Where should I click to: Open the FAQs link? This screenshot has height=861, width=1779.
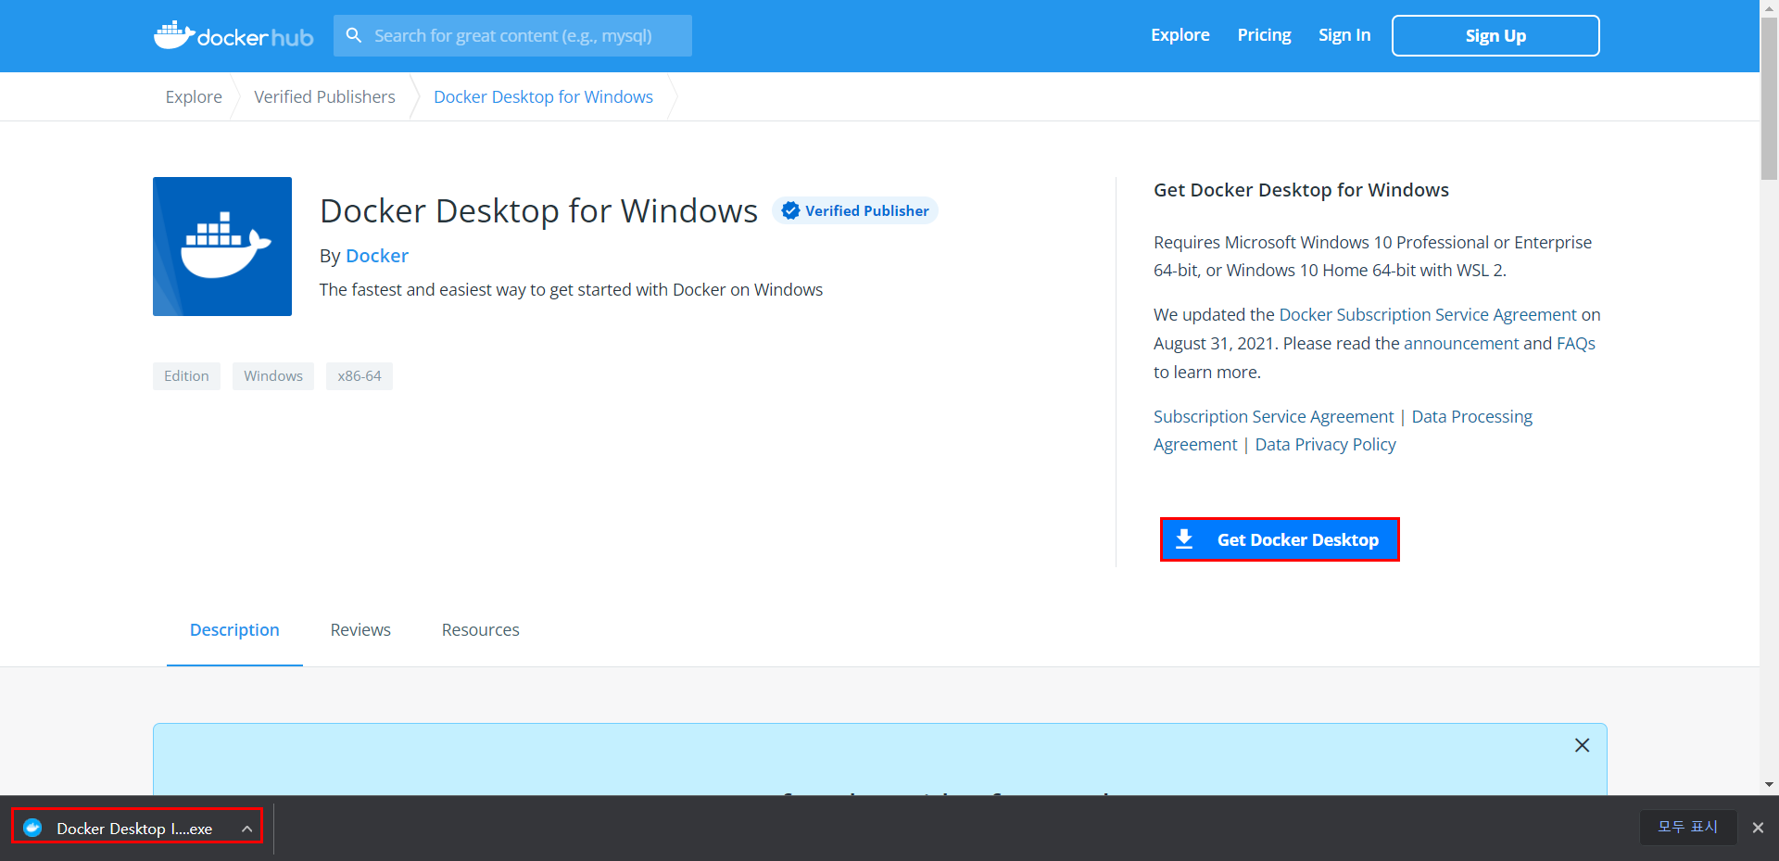(1575, 344)
